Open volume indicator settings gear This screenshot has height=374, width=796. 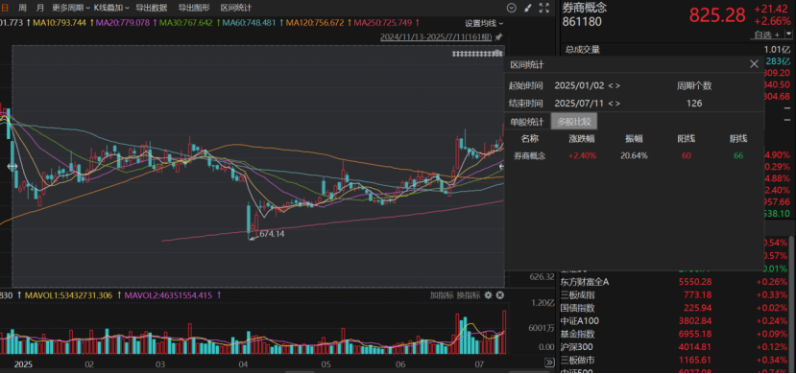point(489,295)
